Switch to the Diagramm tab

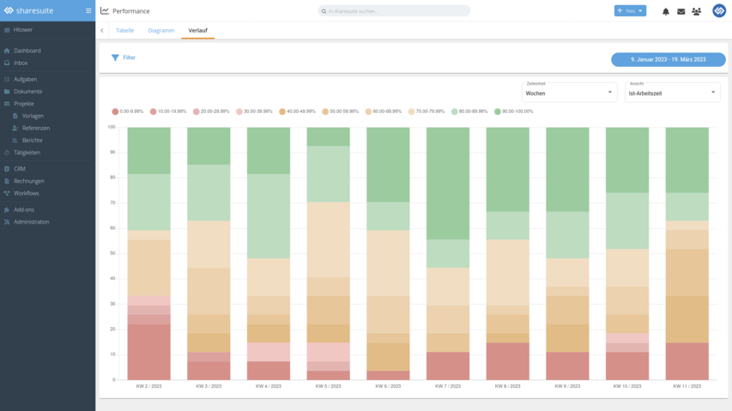[160, 30]
